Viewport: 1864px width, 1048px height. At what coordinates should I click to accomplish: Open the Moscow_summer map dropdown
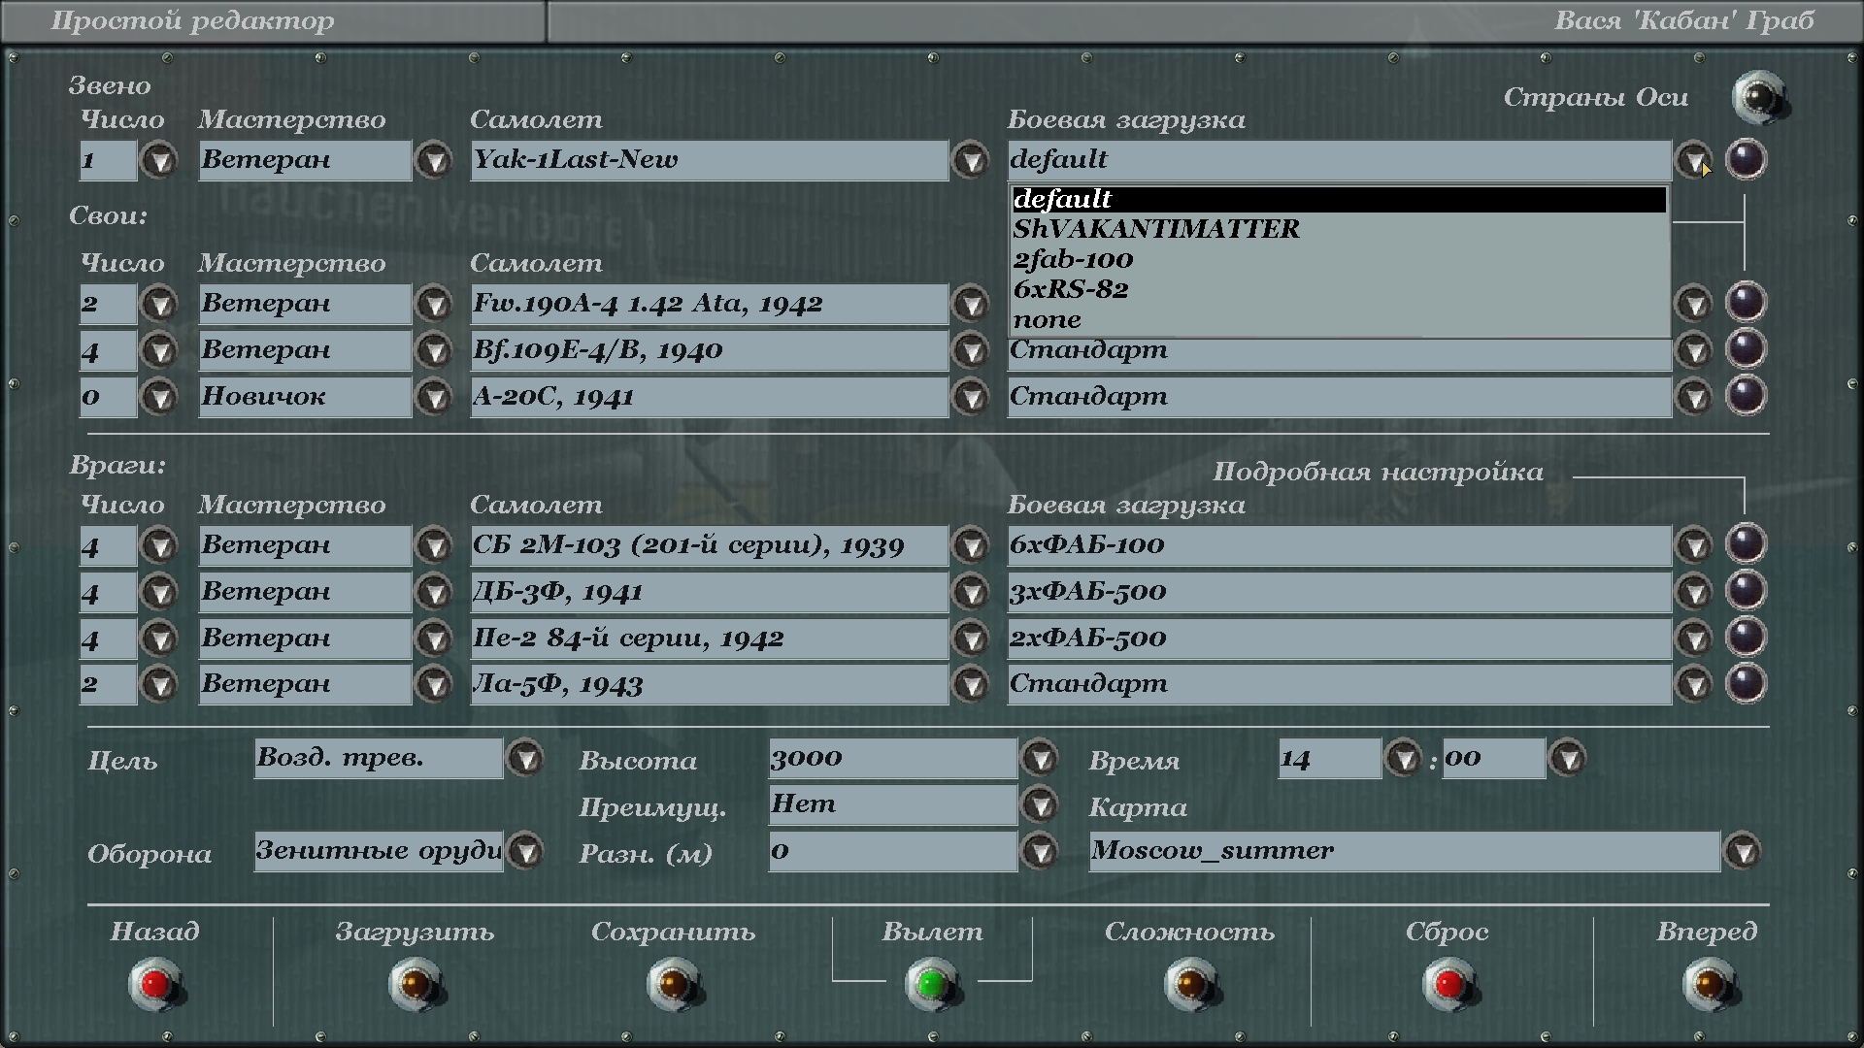coord(1743,851)
